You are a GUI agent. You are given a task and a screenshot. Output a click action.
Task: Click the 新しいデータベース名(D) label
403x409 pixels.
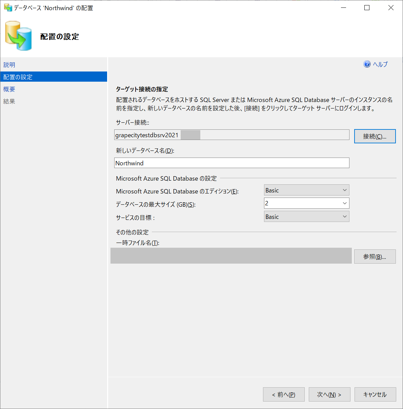[x=145, y=150]
